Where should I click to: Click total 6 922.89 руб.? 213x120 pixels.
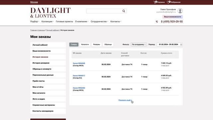click(x=166, y=88)
